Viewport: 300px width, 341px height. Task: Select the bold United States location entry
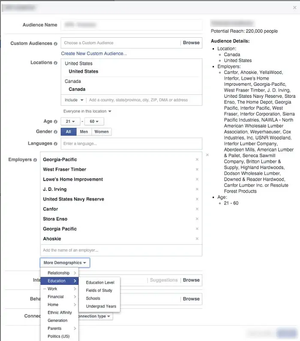point(84,71)
